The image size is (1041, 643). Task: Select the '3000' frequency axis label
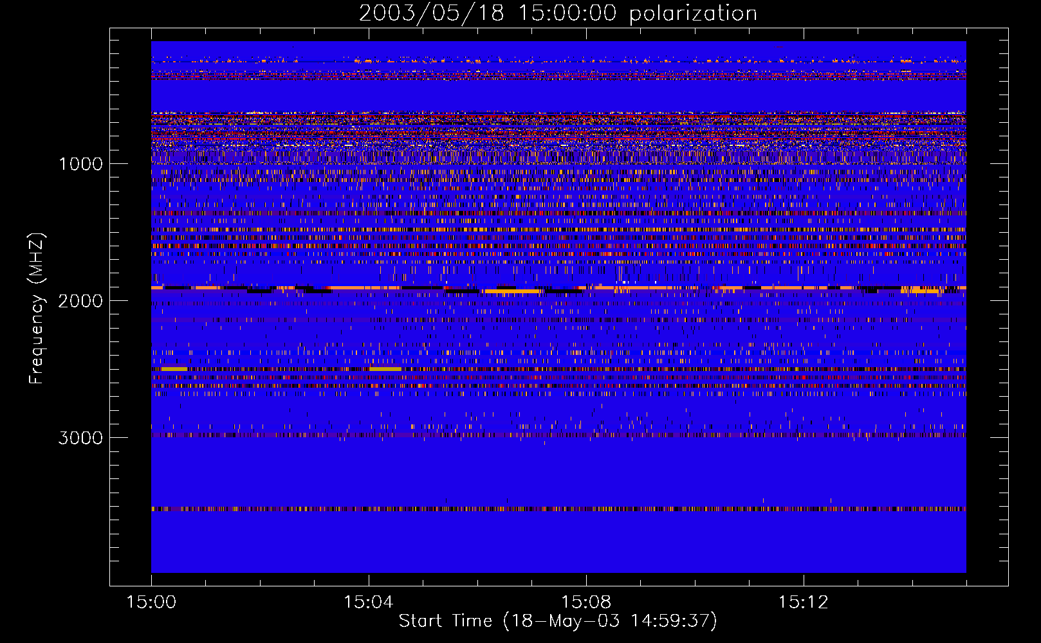coord(81,438)
